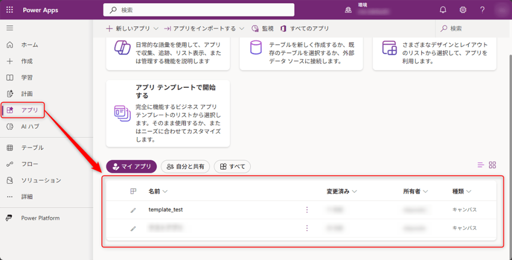The image size is (512, 260).
Task: Click the 監視 toolbar button
Action: pos(262,28)
